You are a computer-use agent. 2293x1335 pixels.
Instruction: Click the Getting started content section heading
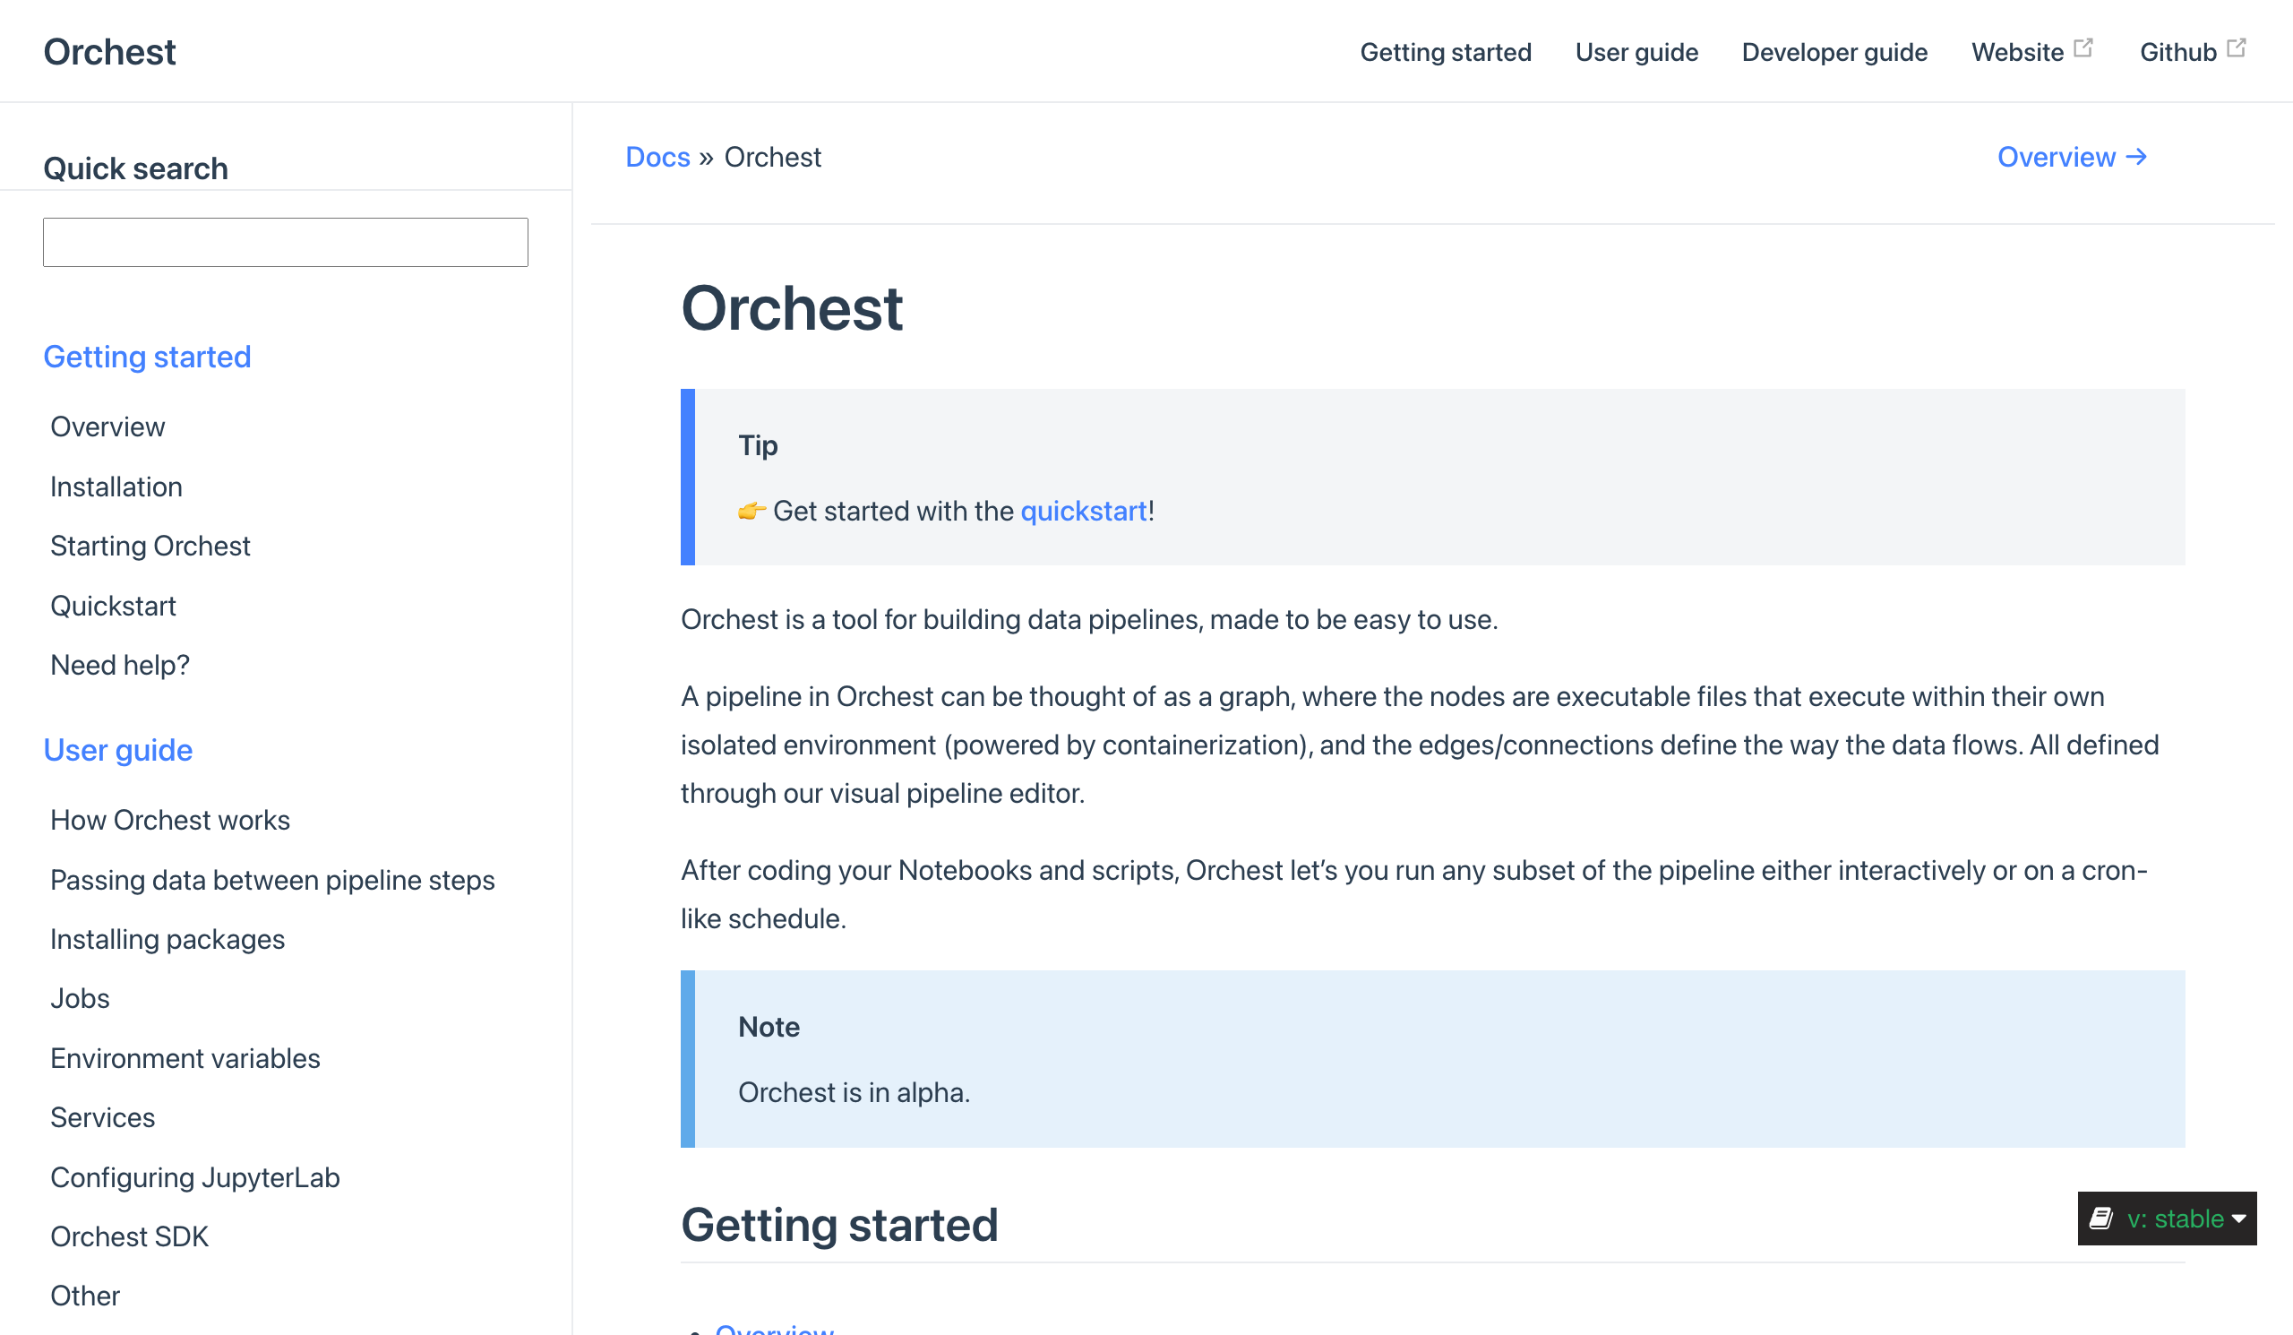pyautogui.click(x=839, y=1225)
